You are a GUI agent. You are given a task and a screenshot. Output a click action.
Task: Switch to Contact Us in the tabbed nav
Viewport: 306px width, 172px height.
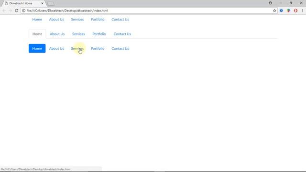[122, 34]
